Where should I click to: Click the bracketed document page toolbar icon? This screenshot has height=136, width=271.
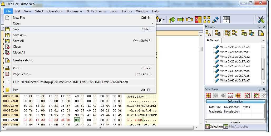(x=189, y=20)
